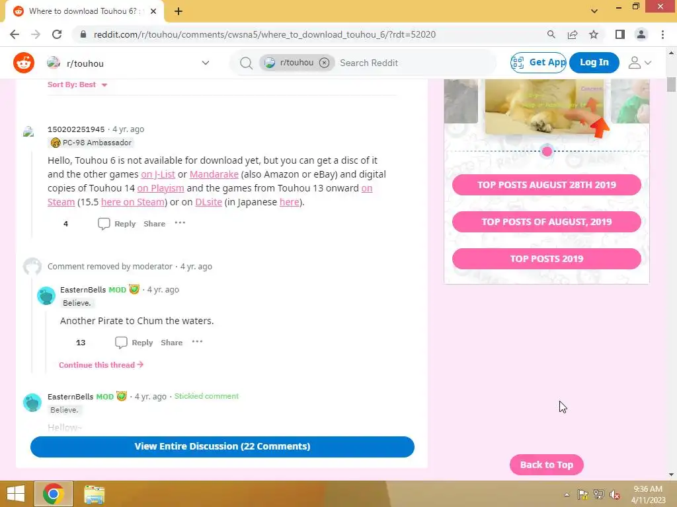This screenshot has width=677, height=507.
Task: Open the Windows Start button
Action: click(16, 494)
